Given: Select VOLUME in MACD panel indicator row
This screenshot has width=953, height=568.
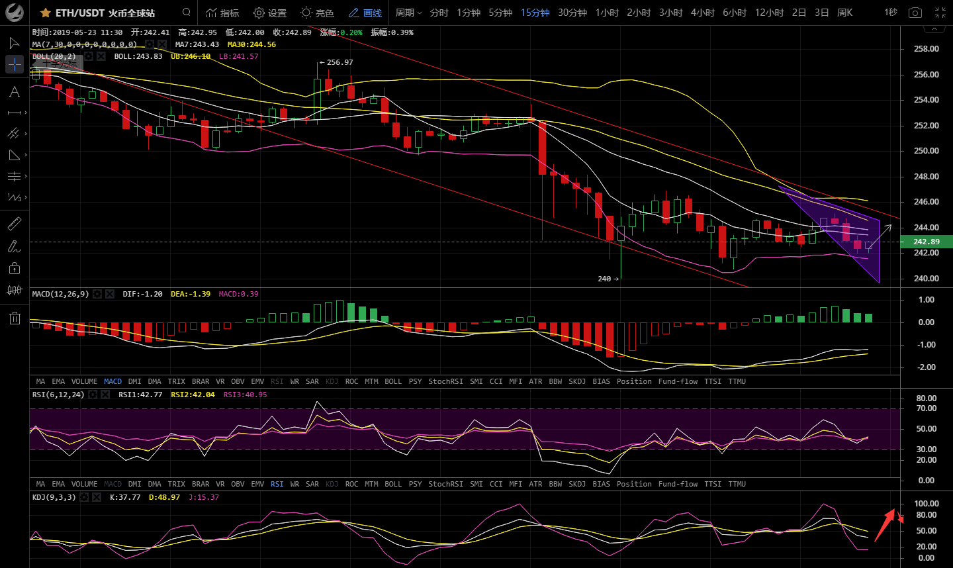Looking at the screenshot, I should (x=84, y=381).
